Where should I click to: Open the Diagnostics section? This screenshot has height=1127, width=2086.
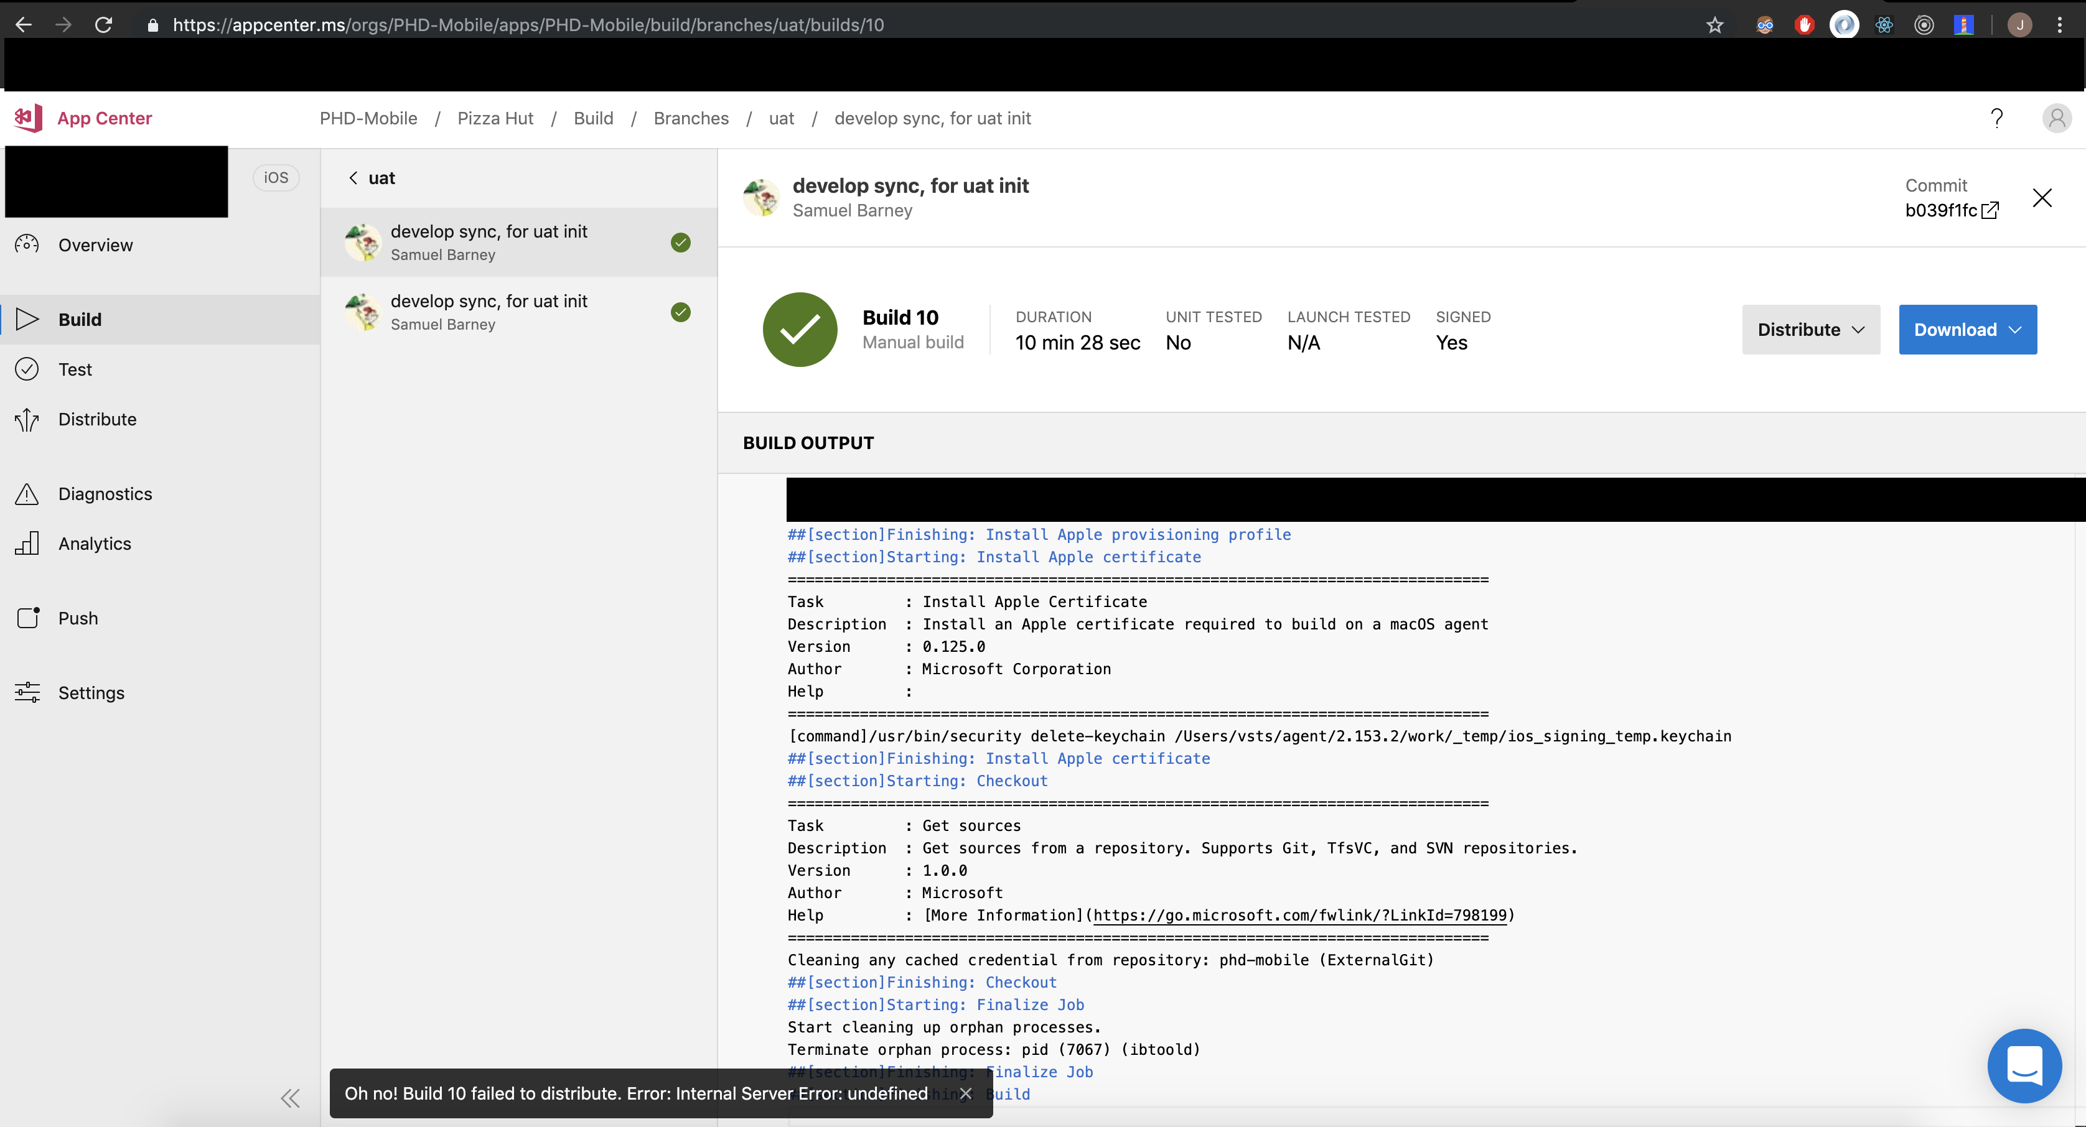tap(105, 493)
